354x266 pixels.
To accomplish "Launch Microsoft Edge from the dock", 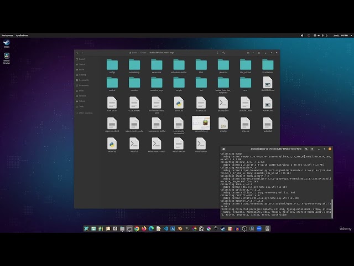I will click(x=151, y=229).
